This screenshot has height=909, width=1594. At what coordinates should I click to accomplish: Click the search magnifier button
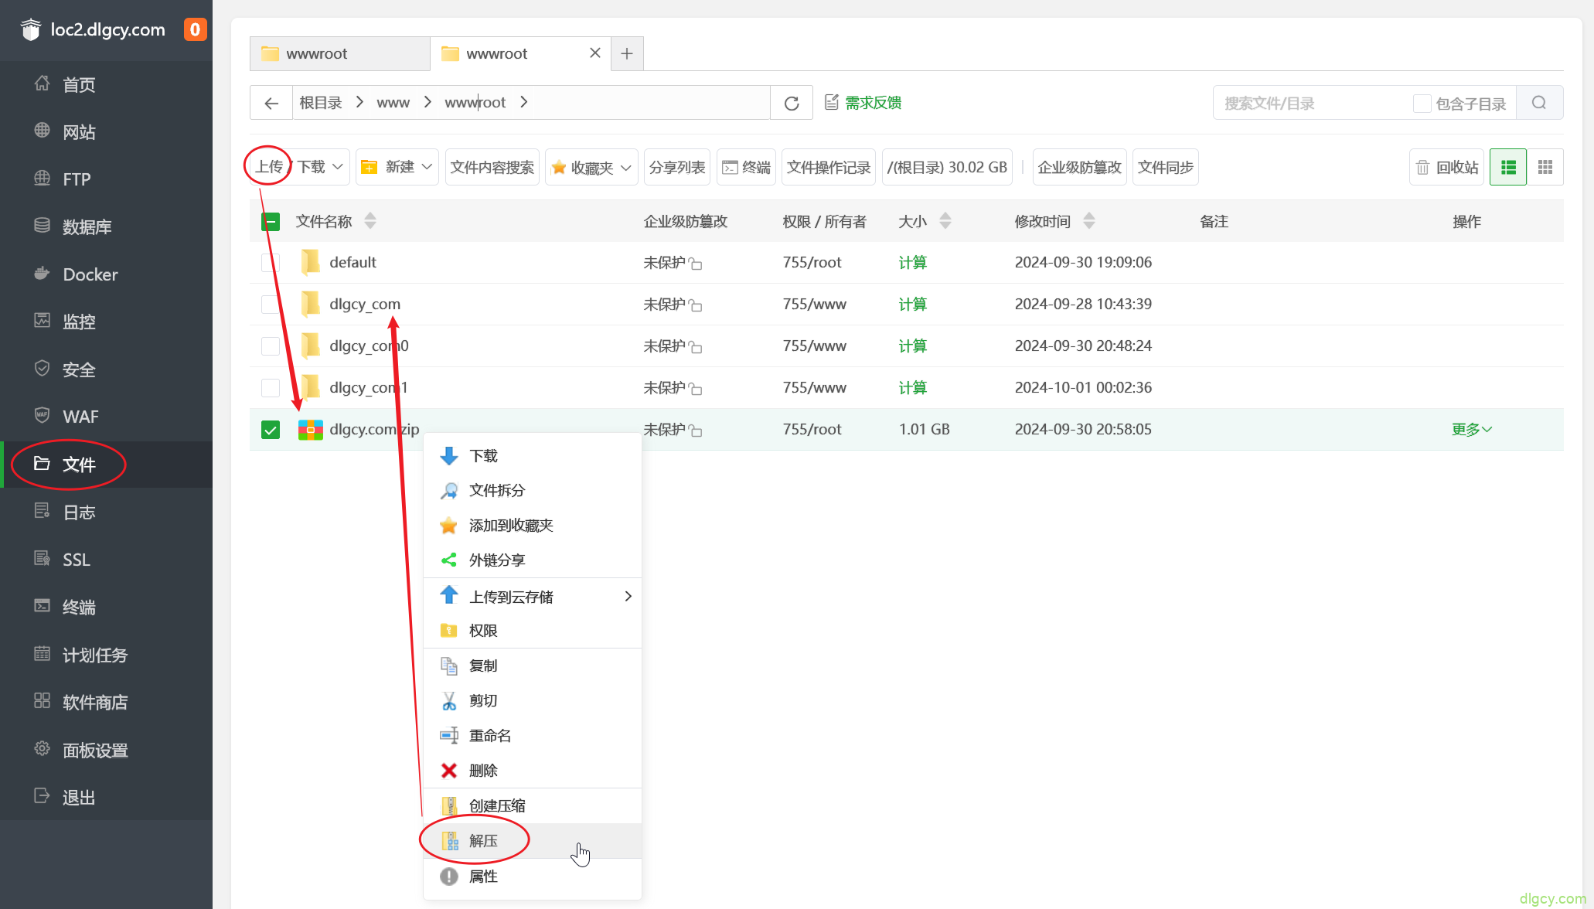coord(1539,103)
